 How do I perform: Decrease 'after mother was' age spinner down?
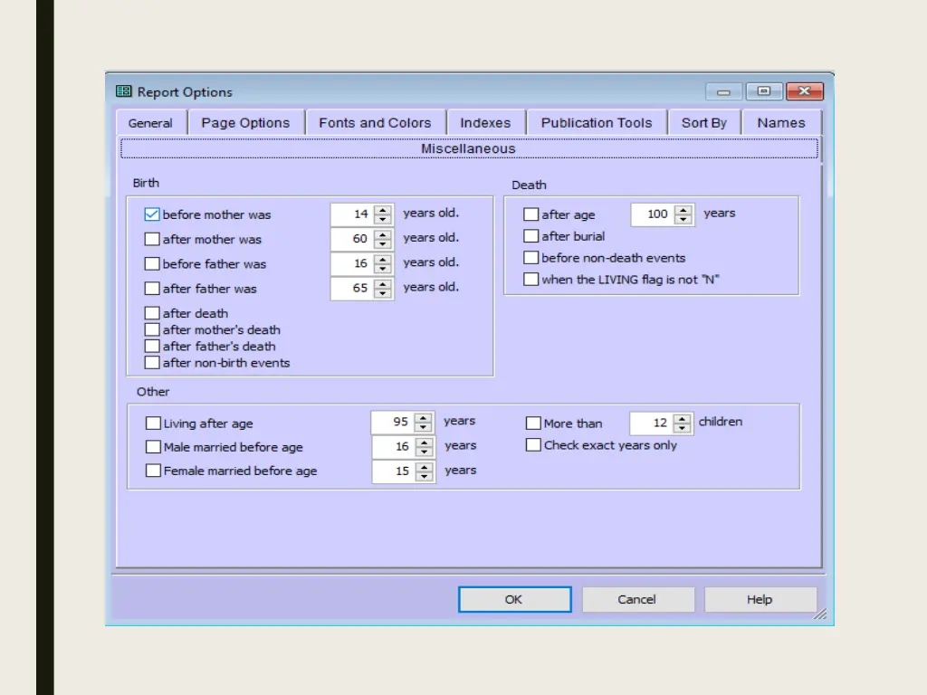[x=383, y=244]
